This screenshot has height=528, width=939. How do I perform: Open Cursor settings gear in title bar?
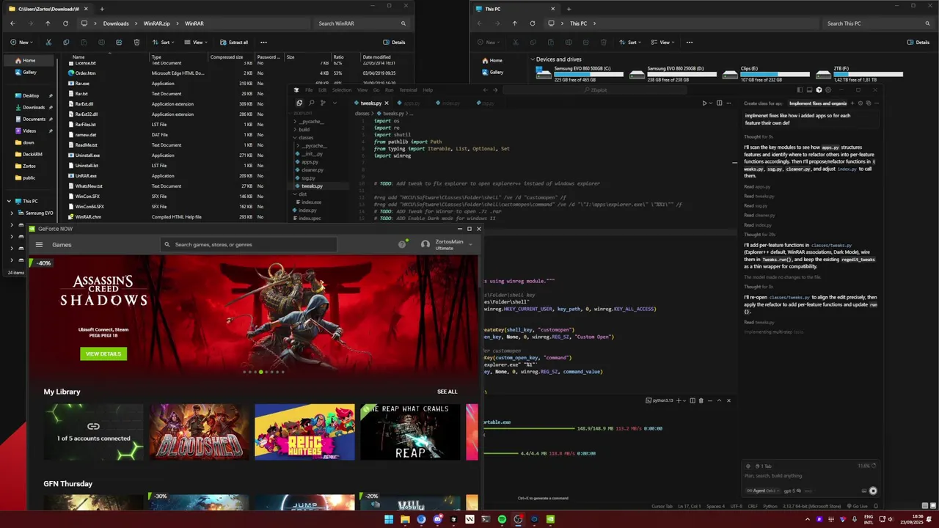click(827, 90)
